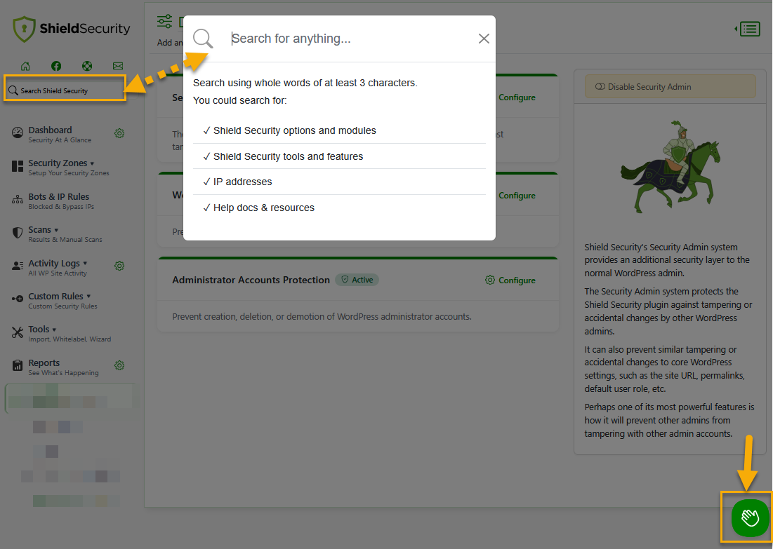Image resolution: width=773 pixels, height=549 pixels.
Task: Click the help lifebuoy icon
Action: point(87,66)
